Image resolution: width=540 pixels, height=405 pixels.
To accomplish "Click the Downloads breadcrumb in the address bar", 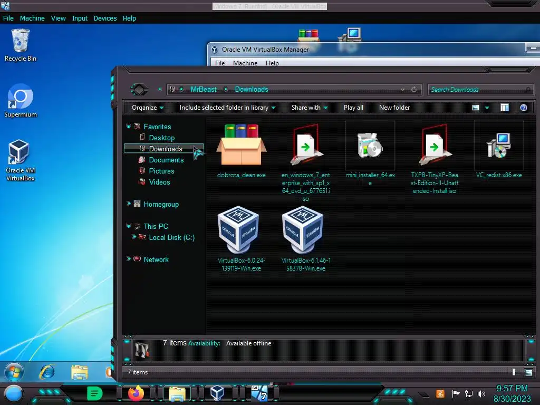I will coord(252,90).
